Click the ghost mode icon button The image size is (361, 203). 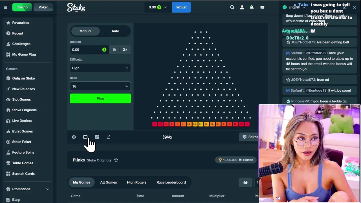[245, 182]
